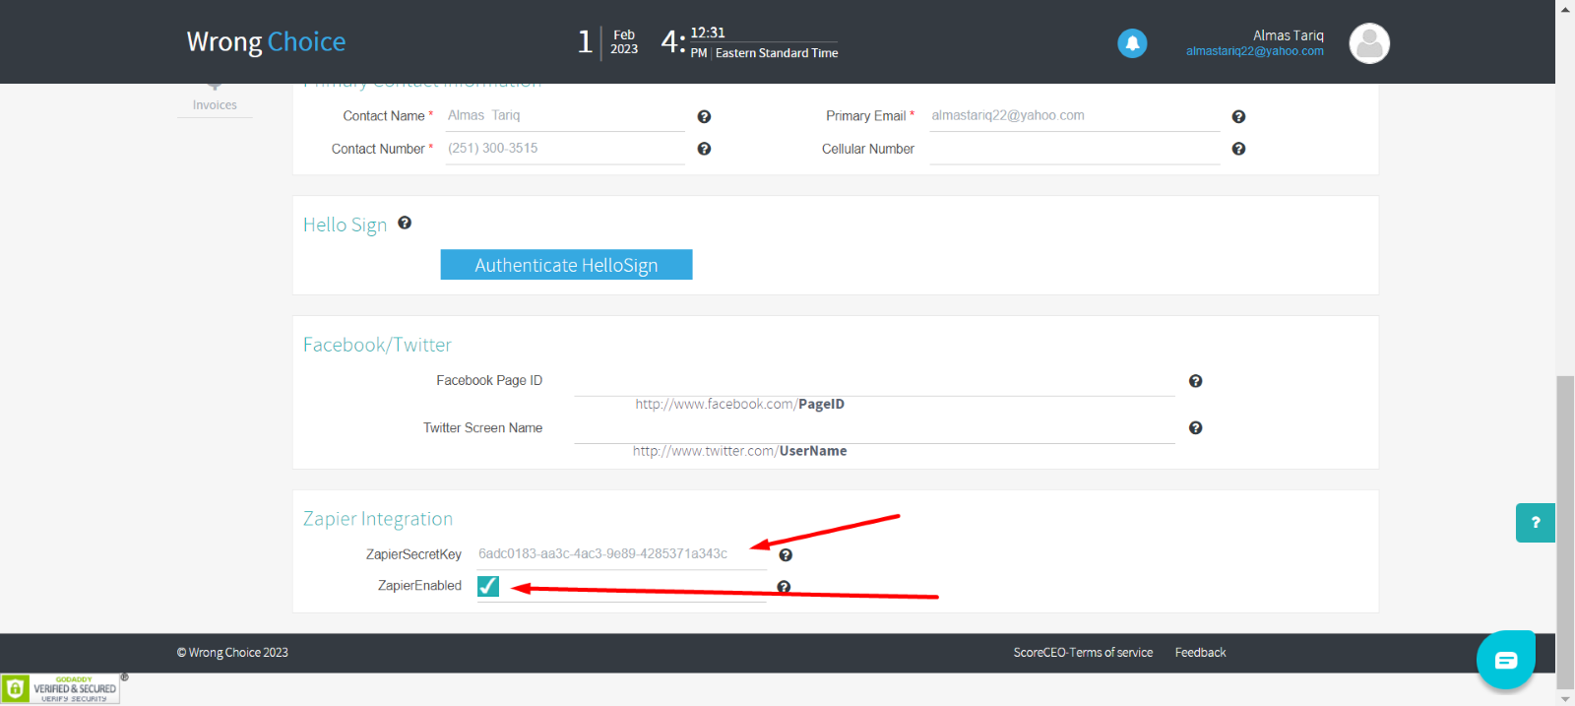Click the Facebook/Twitter section heading
Image resolution: width=1575 pixels, height=706 pixels.
click(x=377, y=345)
